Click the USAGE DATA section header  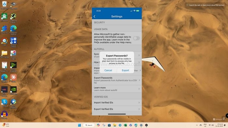click(x=101, y=29)
